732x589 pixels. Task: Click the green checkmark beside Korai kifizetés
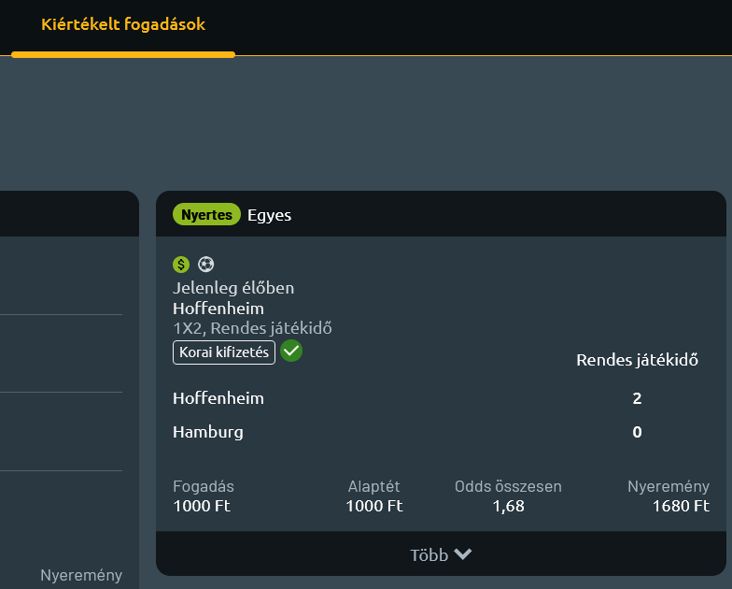(x=291, y=351)
